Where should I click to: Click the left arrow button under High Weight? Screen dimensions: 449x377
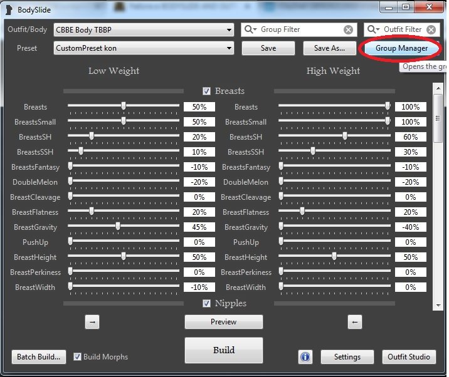coord(354,322)
